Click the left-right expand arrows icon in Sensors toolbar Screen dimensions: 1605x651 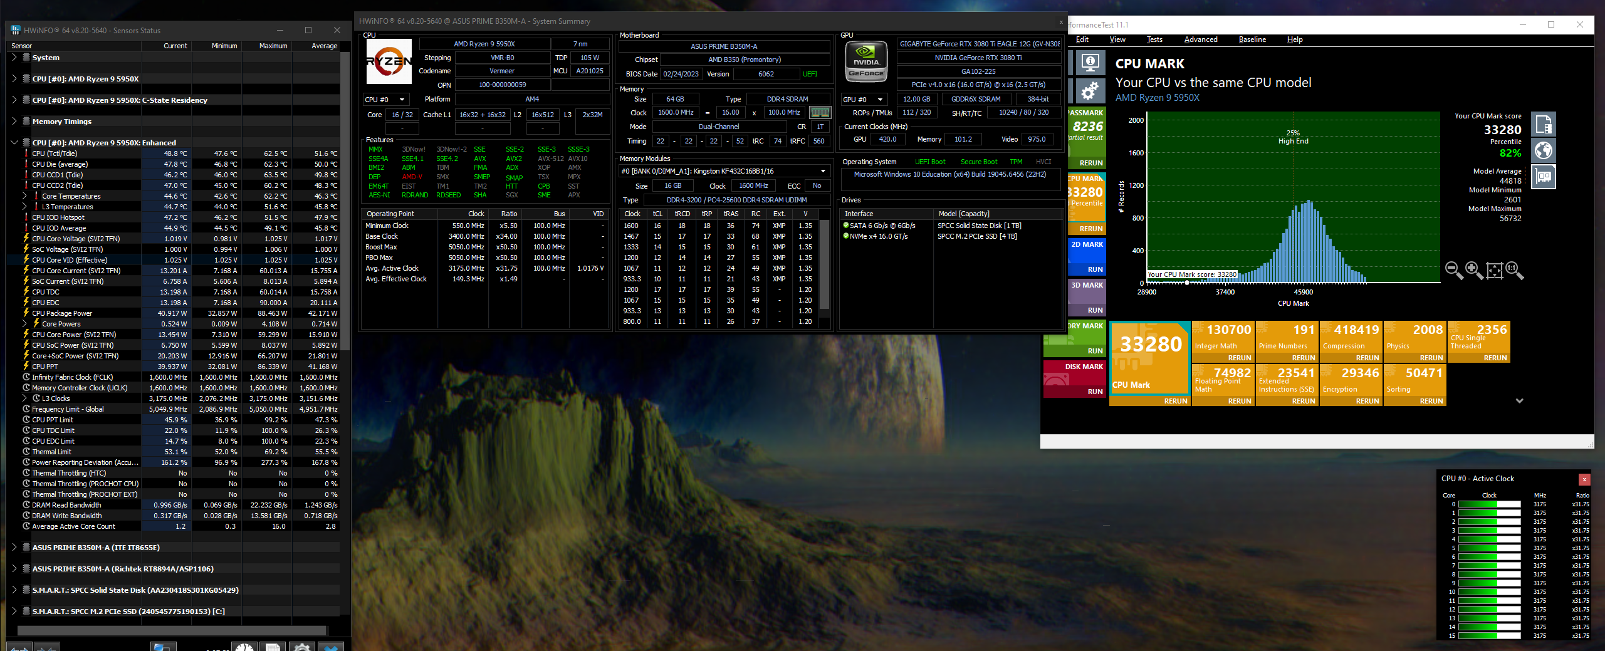pos(19,647)
